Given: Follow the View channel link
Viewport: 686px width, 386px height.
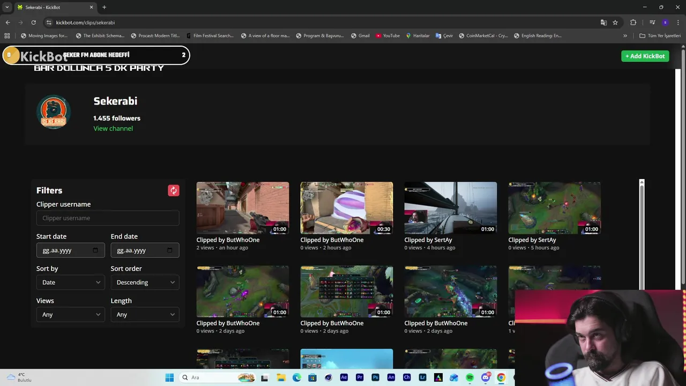Looking at the screenshot, I should (113, 129).
